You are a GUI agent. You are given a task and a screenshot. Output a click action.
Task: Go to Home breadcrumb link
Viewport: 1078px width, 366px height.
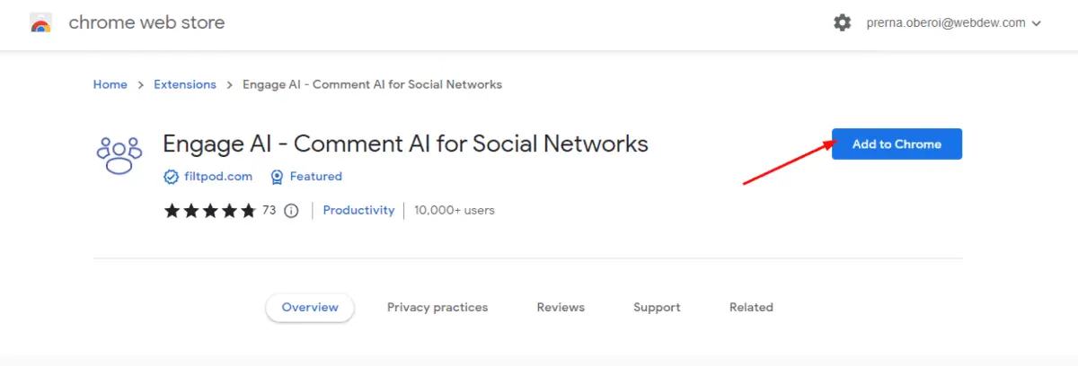110,84
